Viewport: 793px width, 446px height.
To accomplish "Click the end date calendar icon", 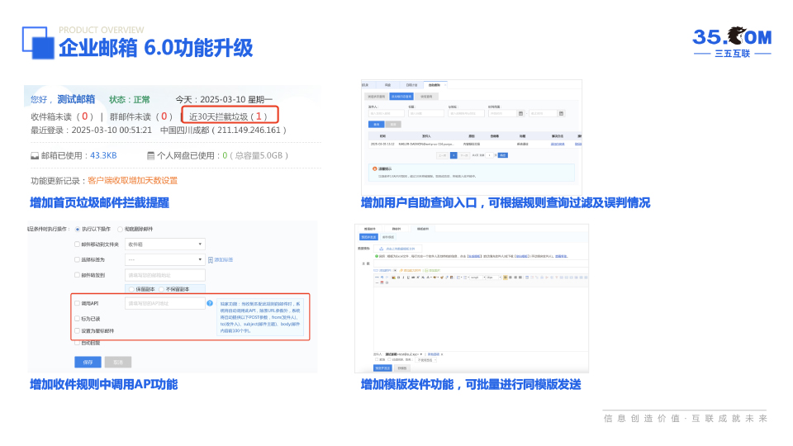I will (x=562, y=113).
